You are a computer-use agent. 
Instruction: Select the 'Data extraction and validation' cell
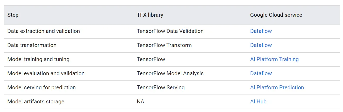pos(43,31)
